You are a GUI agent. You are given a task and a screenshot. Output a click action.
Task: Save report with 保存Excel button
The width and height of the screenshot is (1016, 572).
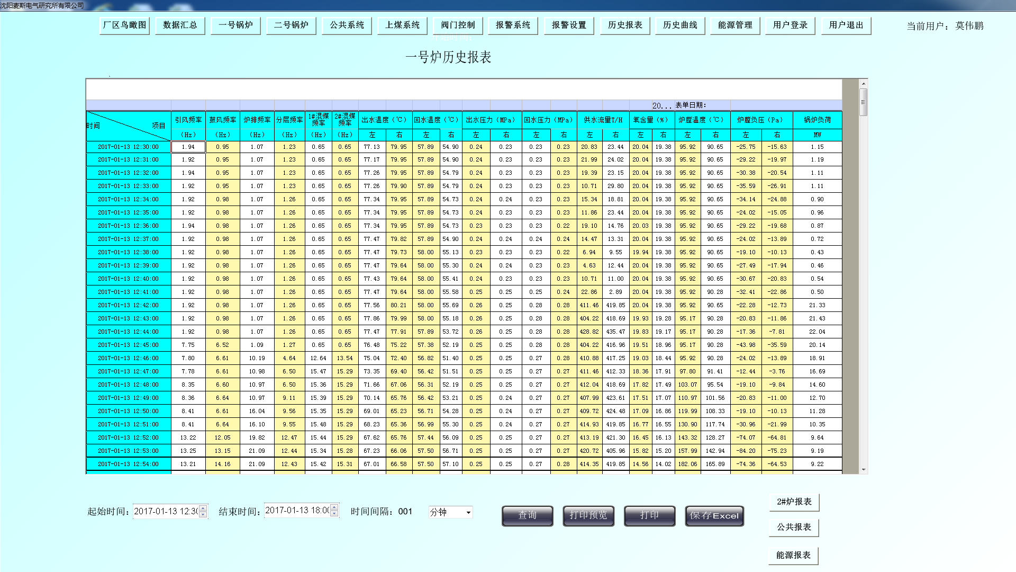click(x=714, y=515)
